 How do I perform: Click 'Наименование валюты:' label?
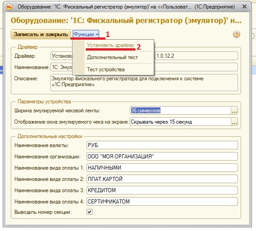[x=41, y=145]
